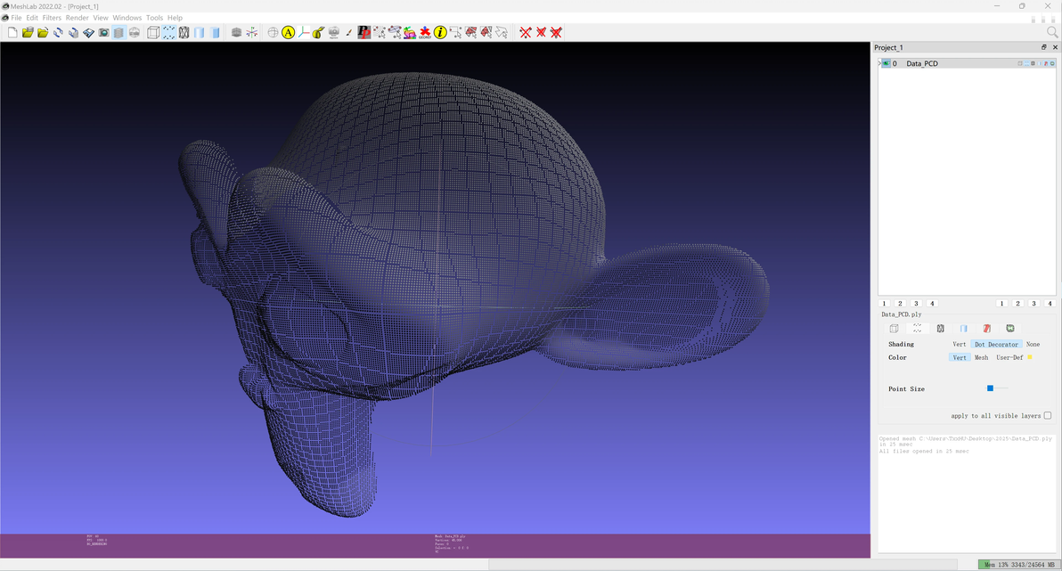Open the Render menu
The height and width of the screenshot is (571, 1062).
pos(77,18)
